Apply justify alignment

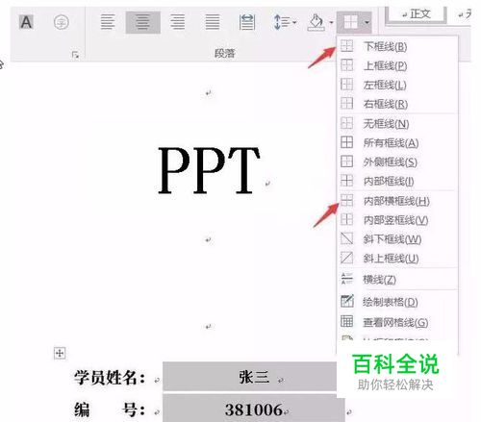213,22
